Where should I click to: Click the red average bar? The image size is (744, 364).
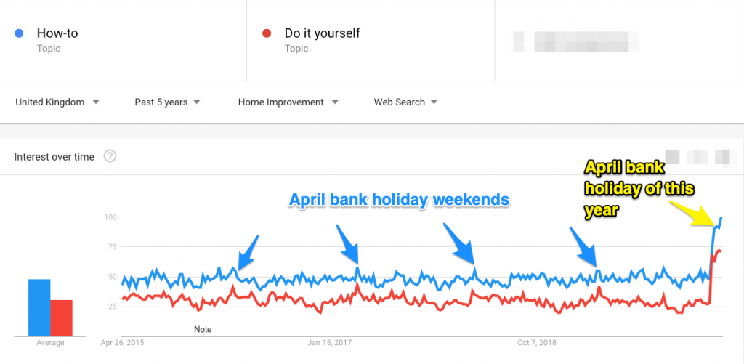point(61,318)
